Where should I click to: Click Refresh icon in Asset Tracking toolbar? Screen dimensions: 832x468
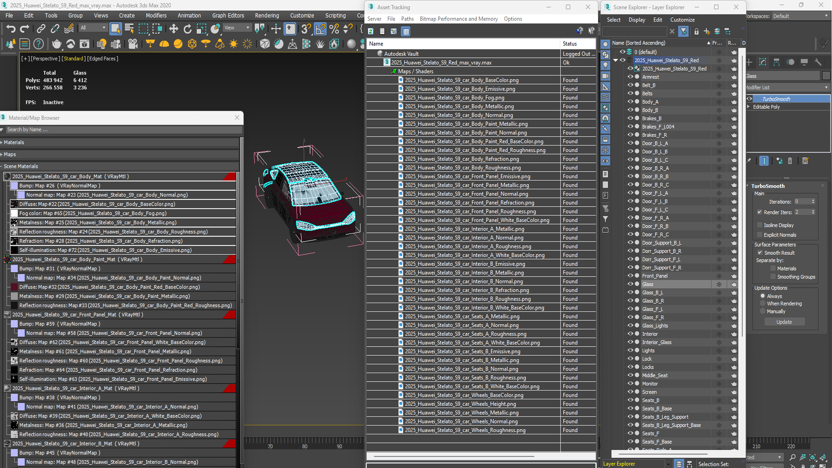(x=370, y=31)
